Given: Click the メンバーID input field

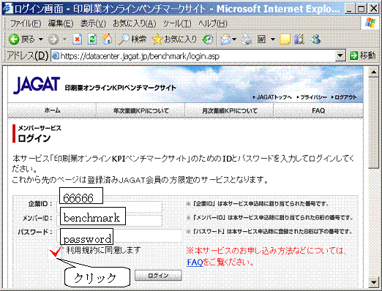Looking at the screenshot, I should [x=110, y=220].
